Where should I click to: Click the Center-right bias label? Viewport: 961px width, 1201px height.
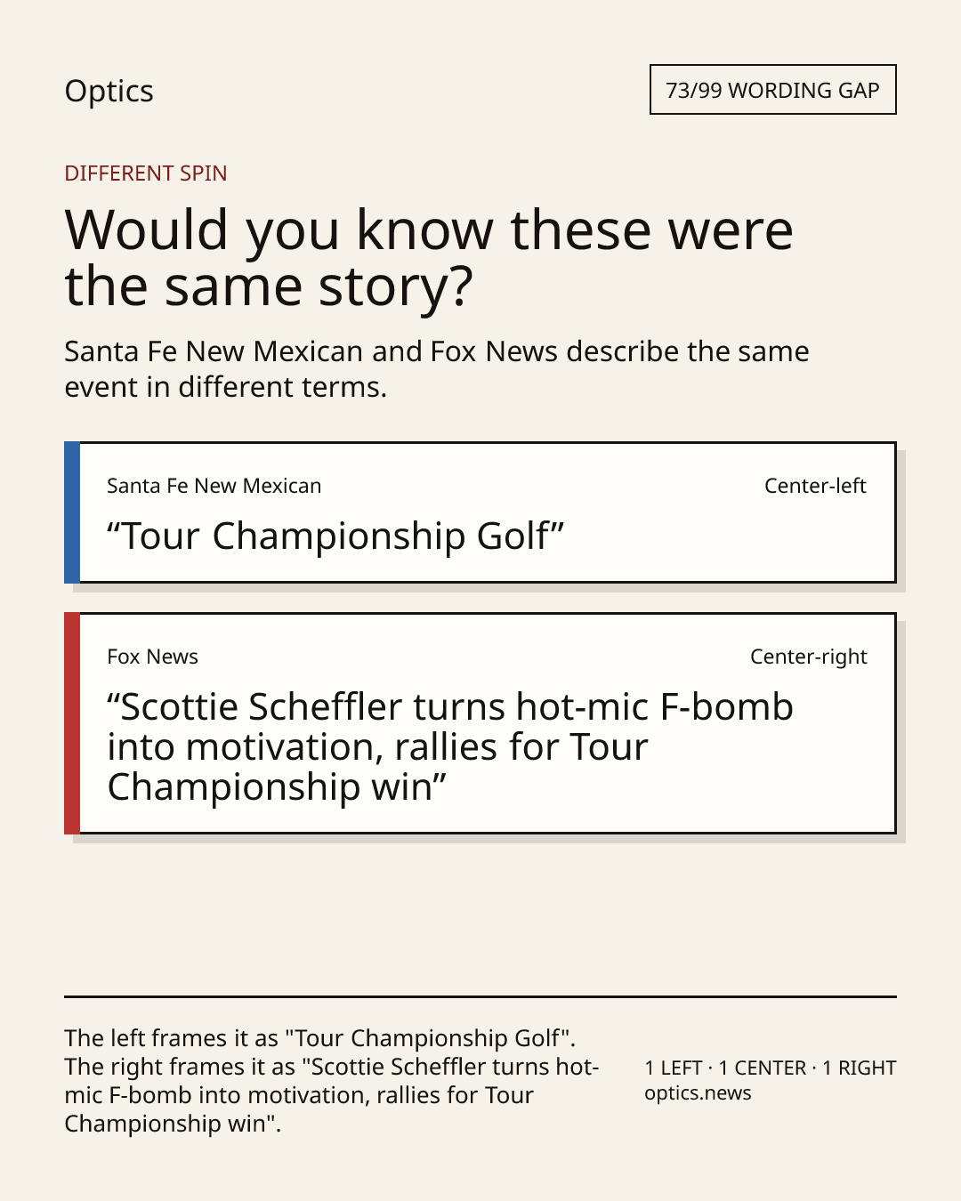[x=808, y=657]
